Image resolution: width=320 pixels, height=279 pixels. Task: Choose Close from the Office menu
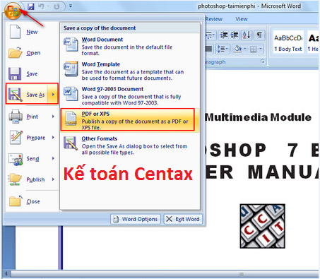[x=32, y=201]
